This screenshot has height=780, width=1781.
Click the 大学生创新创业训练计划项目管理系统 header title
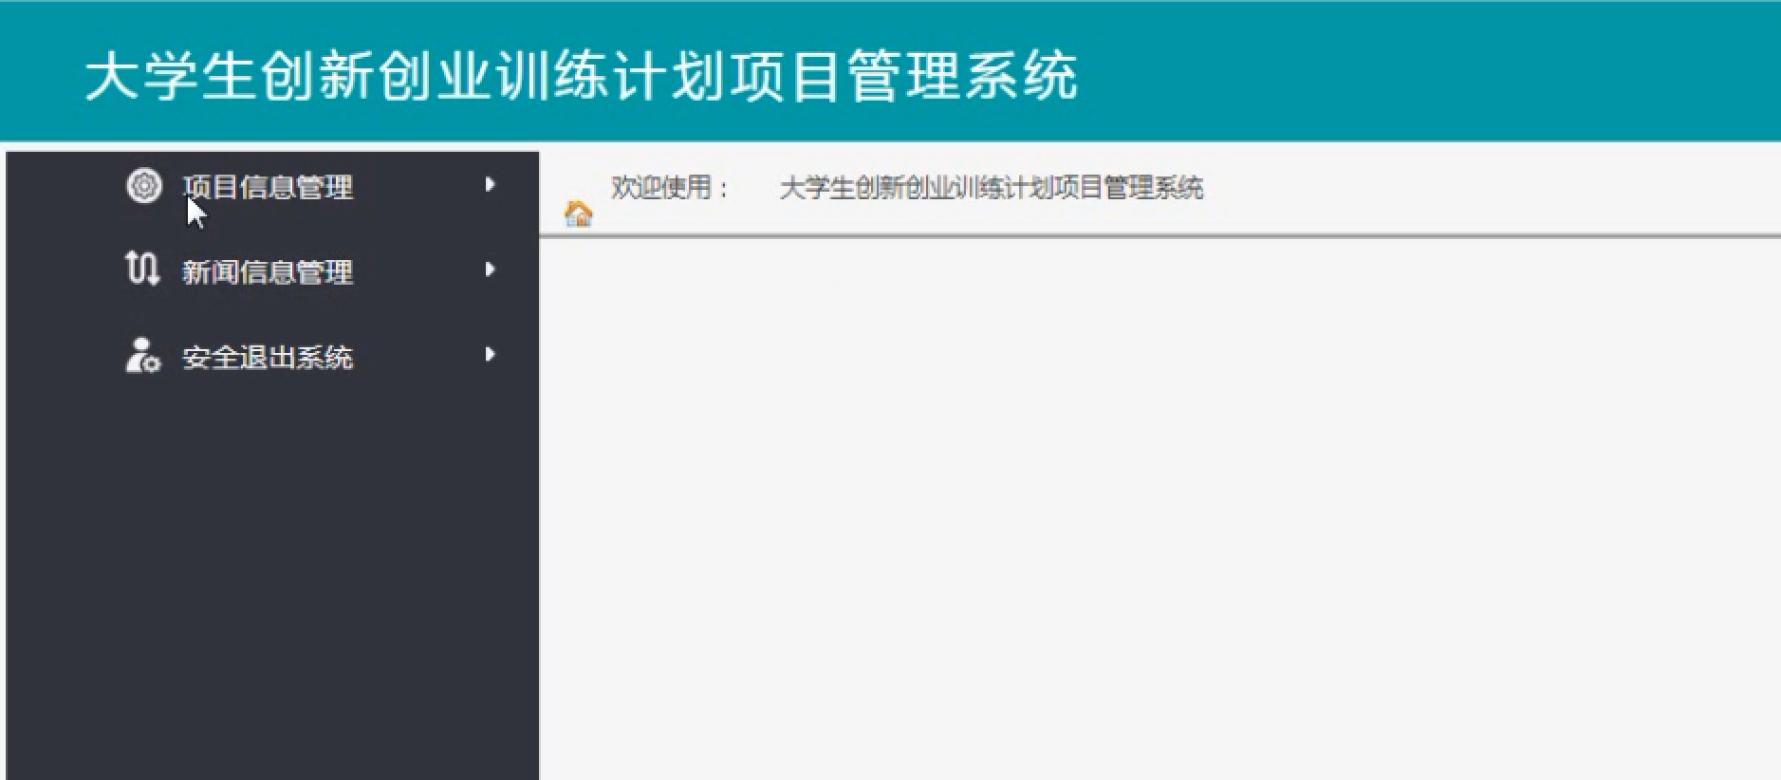[582, 75]
